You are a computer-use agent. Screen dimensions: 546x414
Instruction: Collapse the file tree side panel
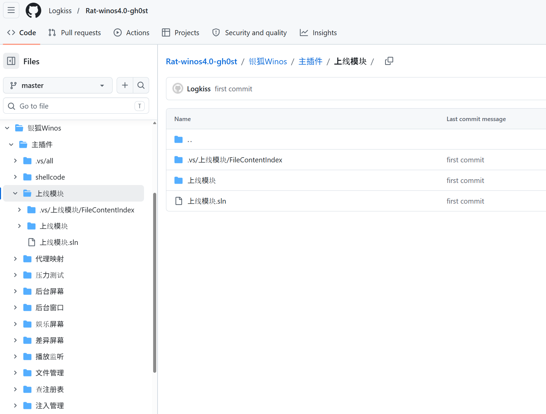pos(11,61)
